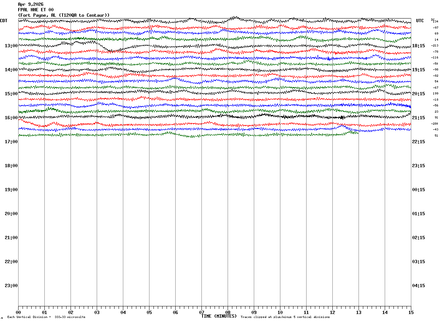Image resolution: width=440 pixels, height=322 pixels.
Task: Click the DC offset value -67
Action: pyautogui.click(x=436, y=88)
